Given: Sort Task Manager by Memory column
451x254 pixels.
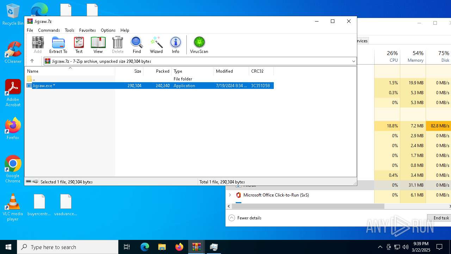Looking at the screenshot, I should click(x=413, y=56).
